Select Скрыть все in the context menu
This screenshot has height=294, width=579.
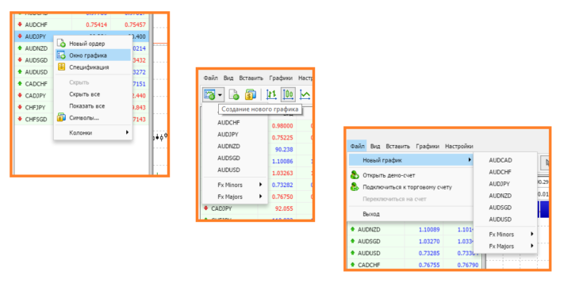93,94
